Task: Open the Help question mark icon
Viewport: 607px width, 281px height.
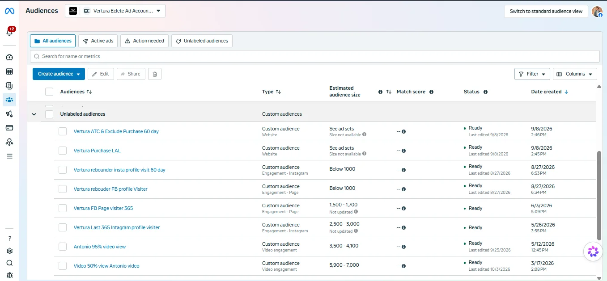Action: coord(9,239)
